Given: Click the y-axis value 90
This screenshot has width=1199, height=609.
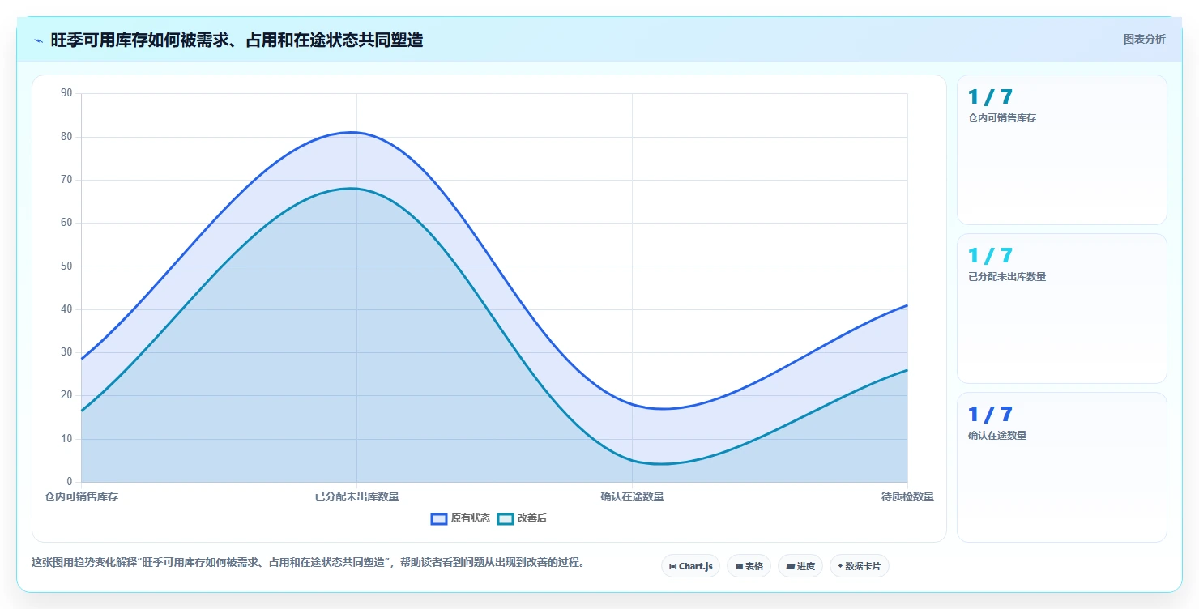Looking at the screenshot, I should pos(66,93).
